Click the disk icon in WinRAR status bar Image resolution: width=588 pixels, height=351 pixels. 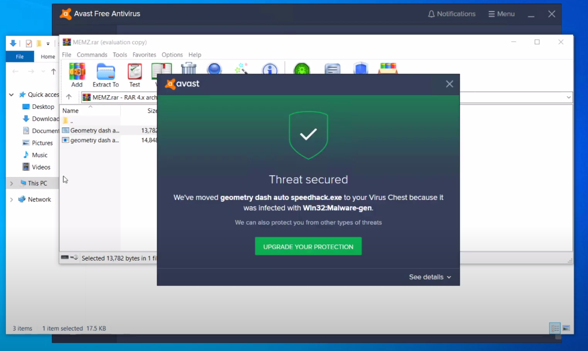tap(65, 258)
